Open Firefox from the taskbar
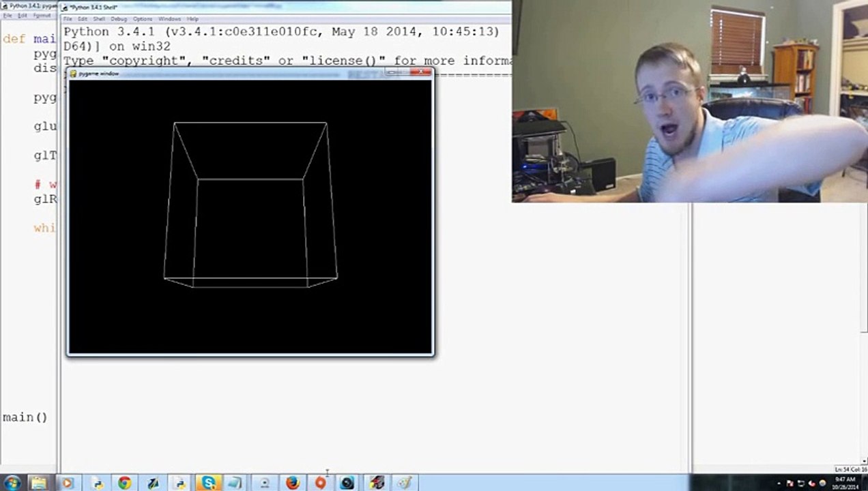The width and height of the screenshot is (868, 491). point(292,483)
